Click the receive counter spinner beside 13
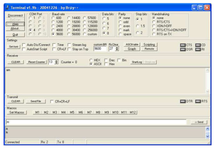 point(56,62)
